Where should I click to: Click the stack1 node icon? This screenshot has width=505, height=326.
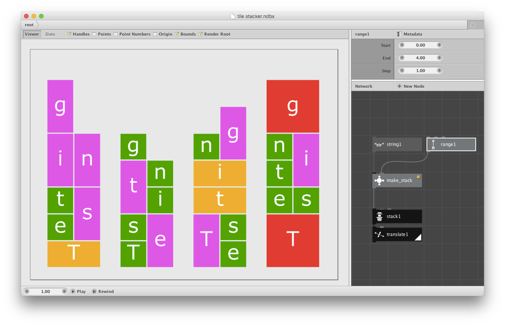pyautogui.click(x=379, y=216)
